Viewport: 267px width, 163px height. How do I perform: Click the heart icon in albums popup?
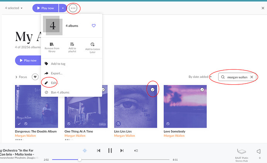pos(93,26)
